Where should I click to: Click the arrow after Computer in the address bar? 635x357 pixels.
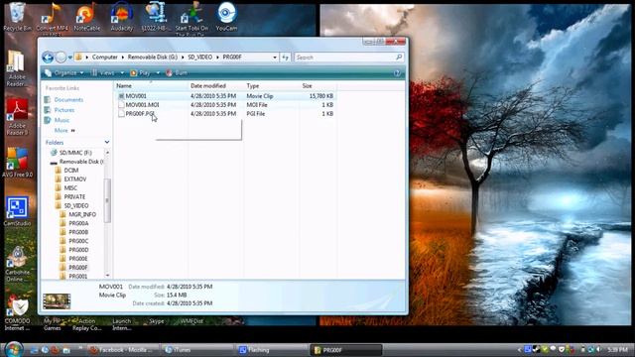(123, 58)
